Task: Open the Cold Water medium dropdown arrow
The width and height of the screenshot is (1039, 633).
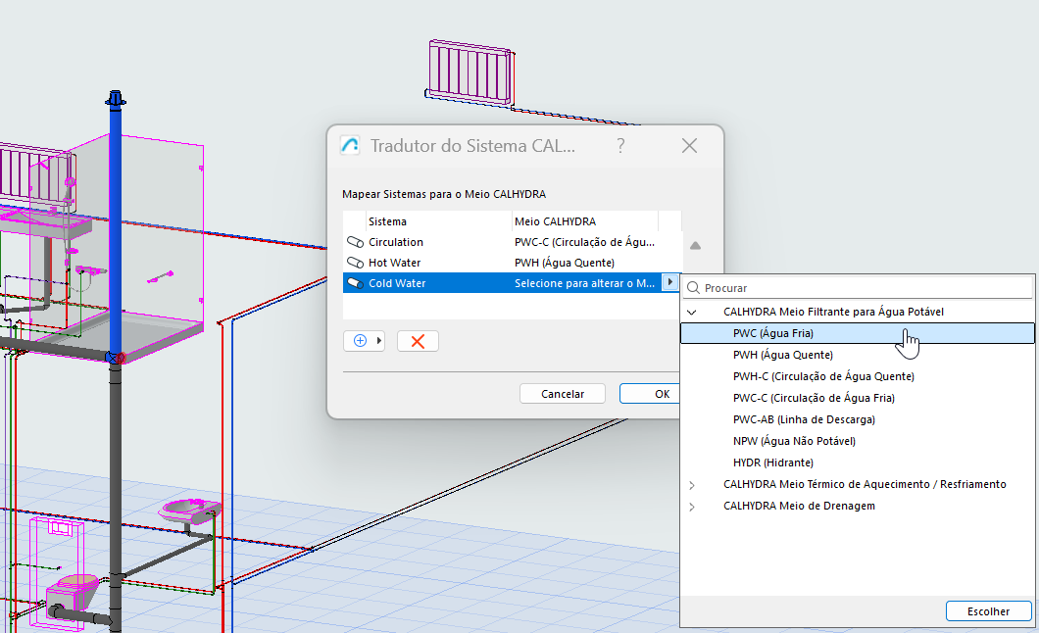Action: point(669,283)
